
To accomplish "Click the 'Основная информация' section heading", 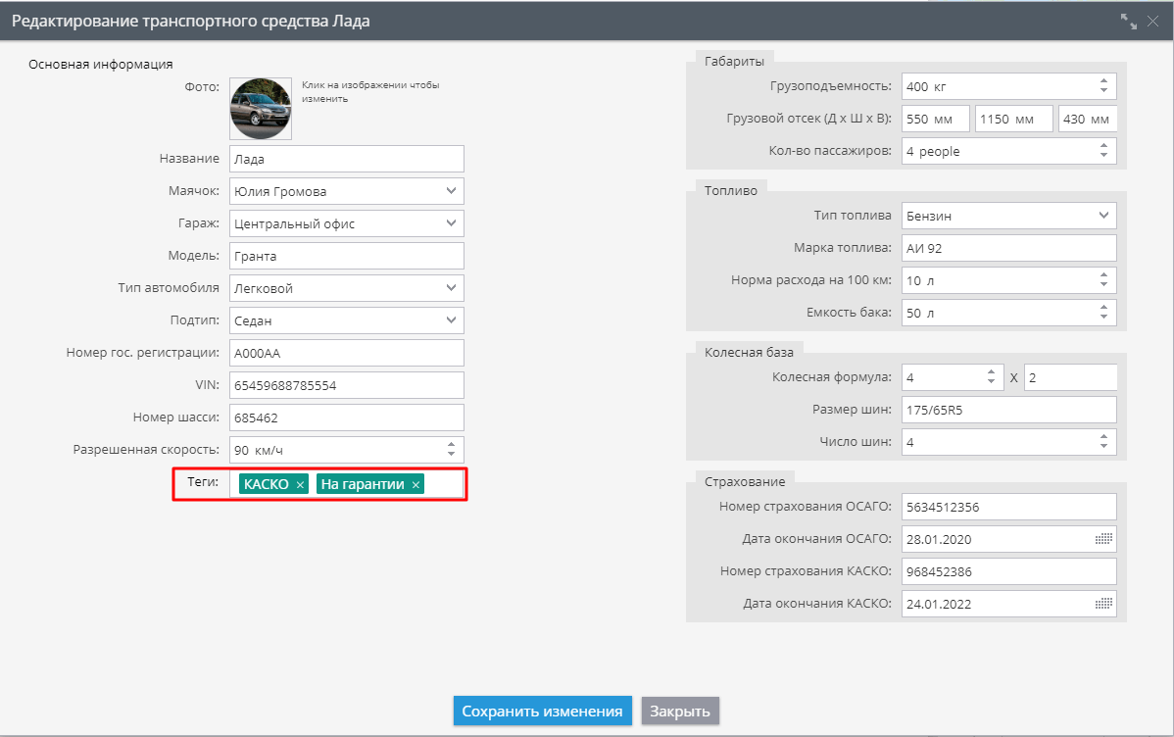I will pos(100,65).
